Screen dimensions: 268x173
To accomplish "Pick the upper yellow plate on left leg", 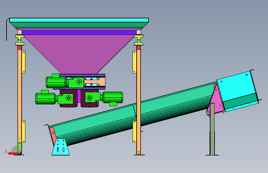I will pyautogui.click(x=23, y=62).
